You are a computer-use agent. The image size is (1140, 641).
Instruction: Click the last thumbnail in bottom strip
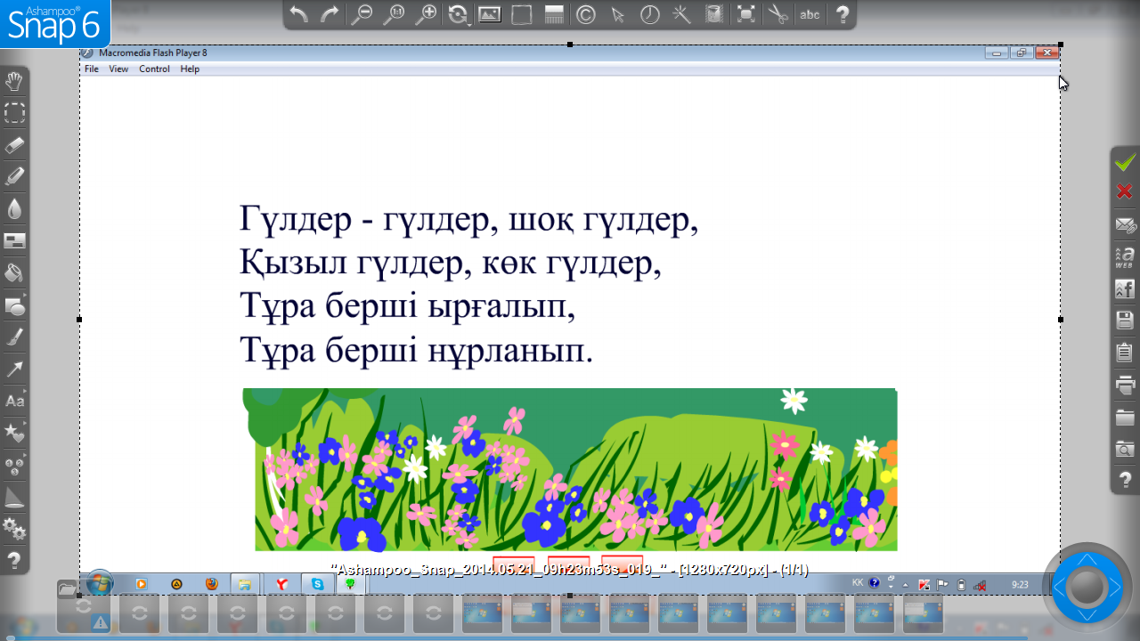(x=924, y=613)
